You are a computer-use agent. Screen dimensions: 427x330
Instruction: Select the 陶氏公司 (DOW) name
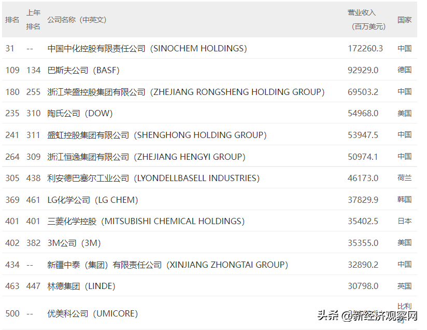point(80,113)
